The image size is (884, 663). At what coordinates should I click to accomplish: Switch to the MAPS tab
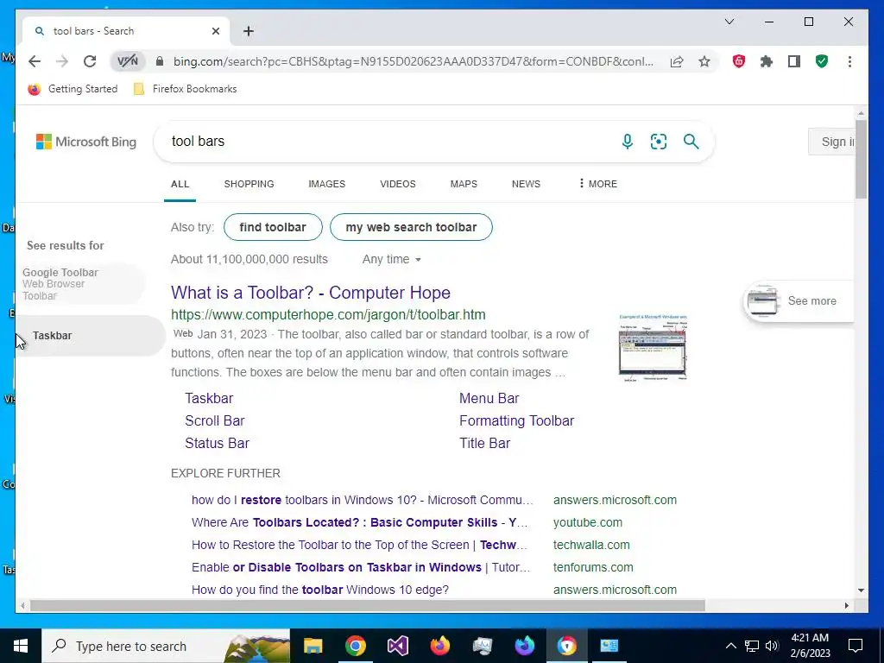pyautogui.click(x=464, y=185)
